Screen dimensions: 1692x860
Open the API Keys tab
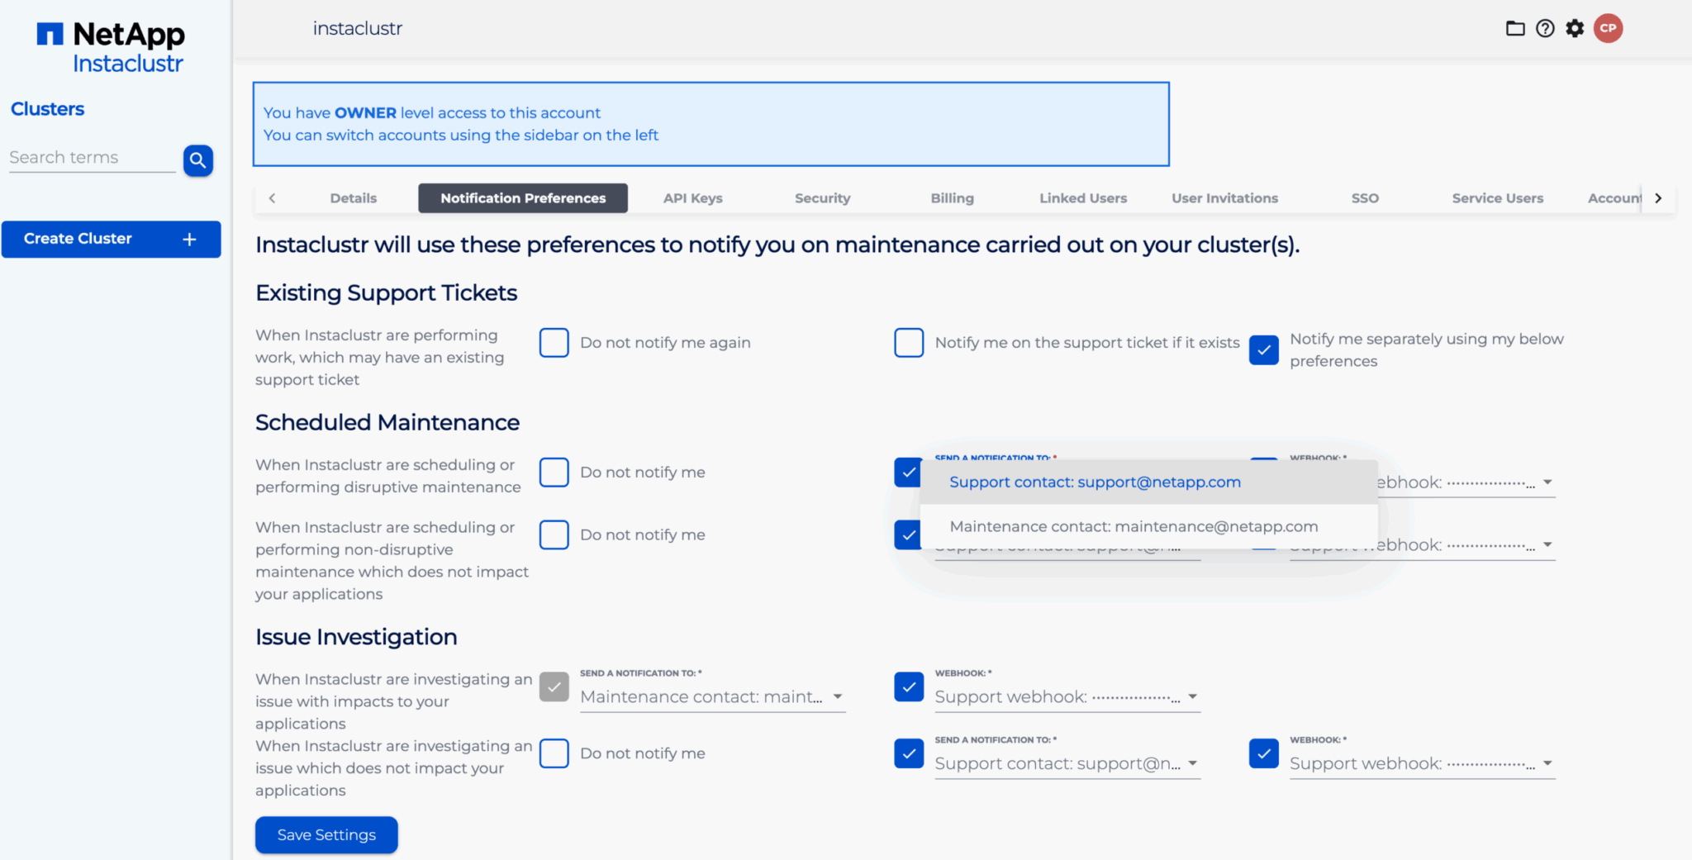692,198
